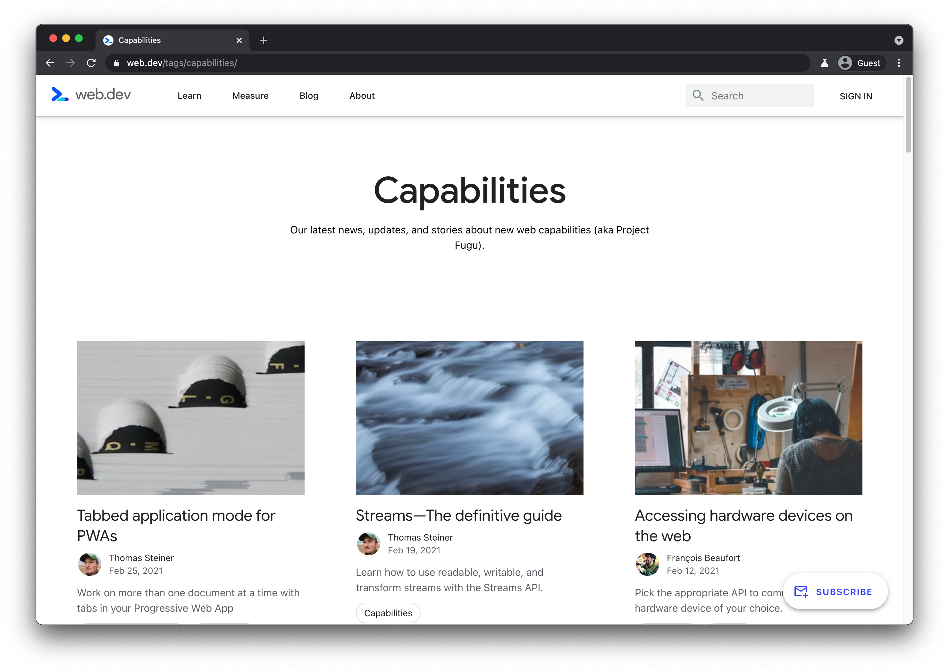The width and height of the screenshot is (949, 672).
Task: Click the web.dev logo icon
Action: pyautogui.click(x=60, y=95)
